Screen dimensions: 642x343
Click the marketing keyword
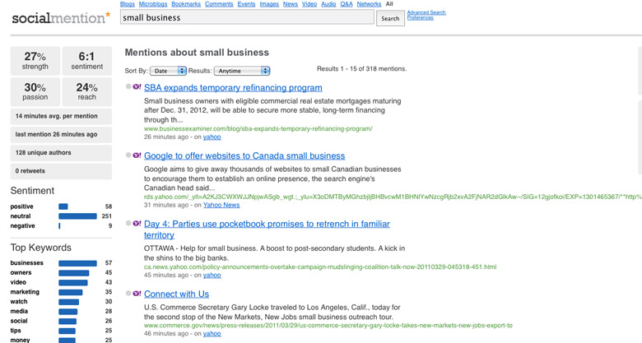25,292
